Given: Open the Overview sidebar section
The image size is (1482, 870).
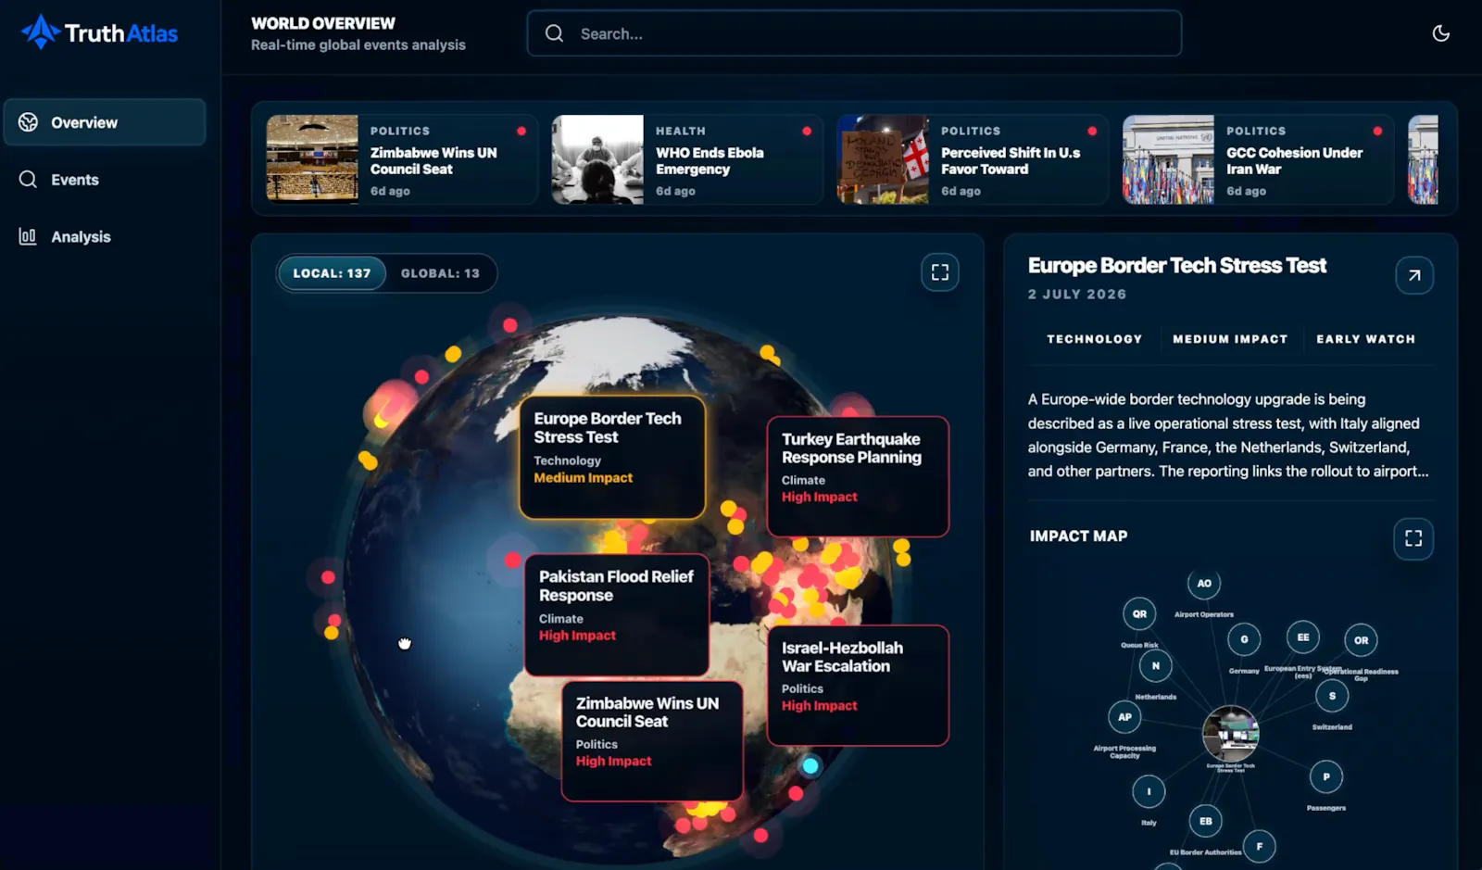Looking at the screenshot, I should point(105,122).
